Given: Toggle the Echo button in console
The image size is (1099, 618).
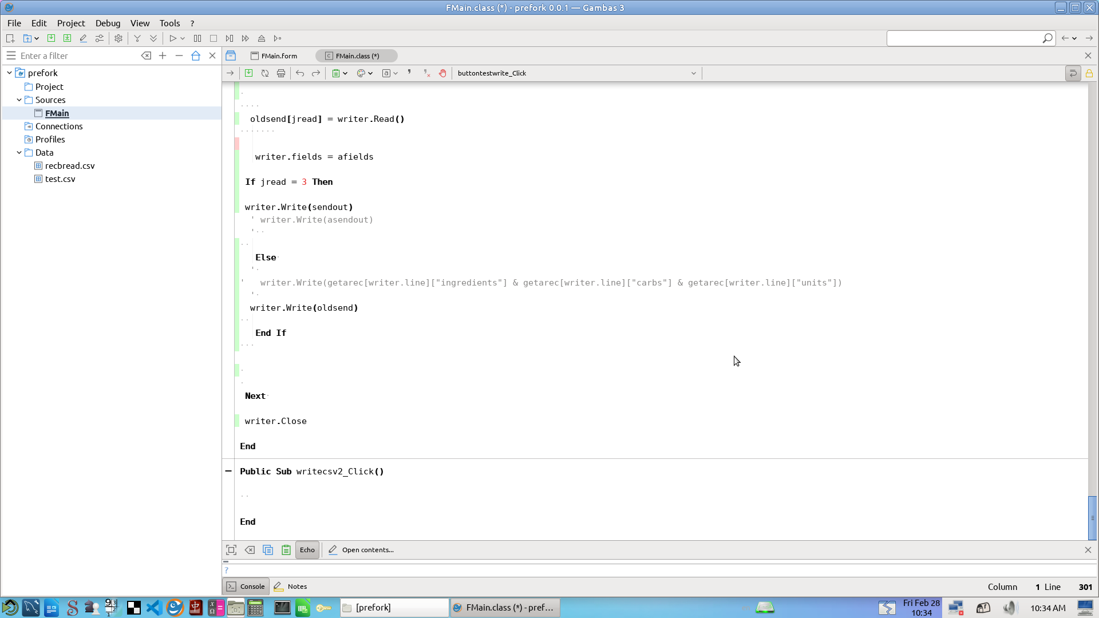Looking at the screenshot, I should (x=307, y=550).
